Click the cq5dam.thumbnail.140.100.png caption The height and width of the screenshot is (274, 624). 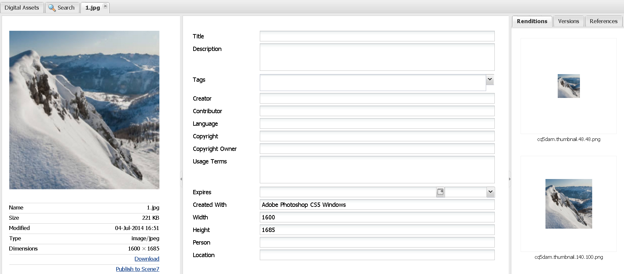(x=569, y=257)
